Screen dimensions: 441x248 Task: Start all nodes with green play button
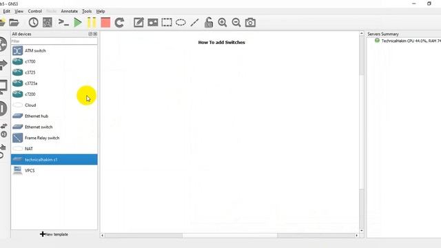pyautogui.click(x=78, y=23)
